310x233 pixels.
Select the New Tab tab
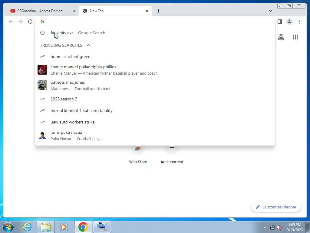[x=115, y=11]
